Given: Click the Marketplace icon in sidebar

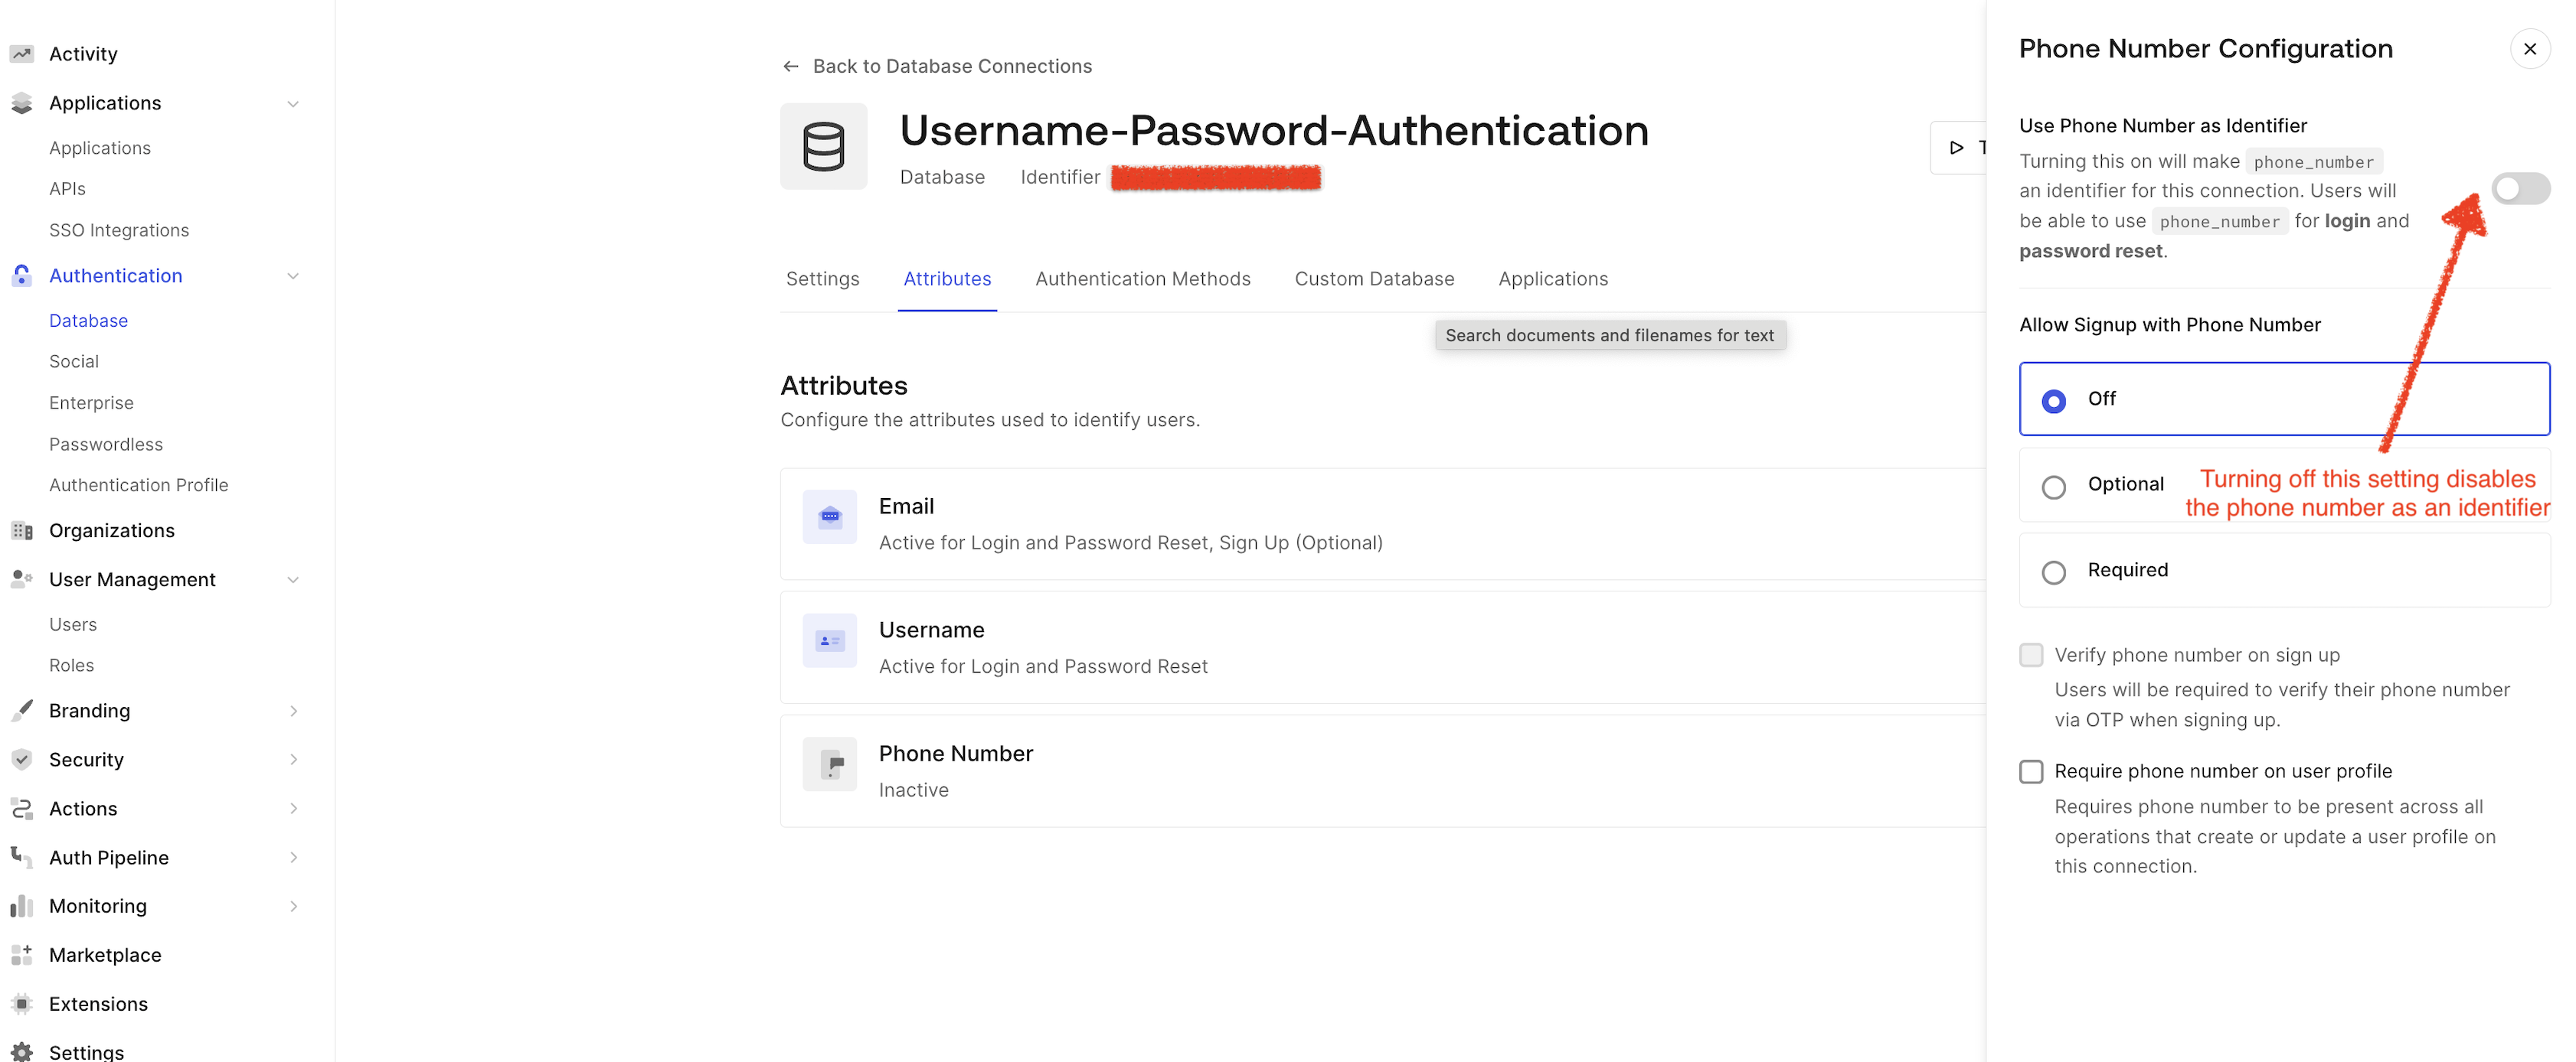Looking at the screenshot, I should 22,955.
